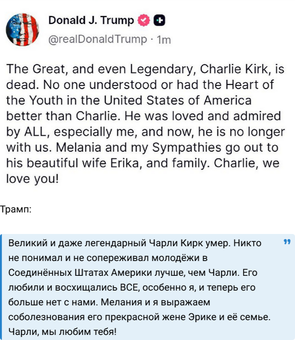Select the blue vertical bar of the quote block
The height and width of the screenshot is (340, 295).
pos(1,287)
